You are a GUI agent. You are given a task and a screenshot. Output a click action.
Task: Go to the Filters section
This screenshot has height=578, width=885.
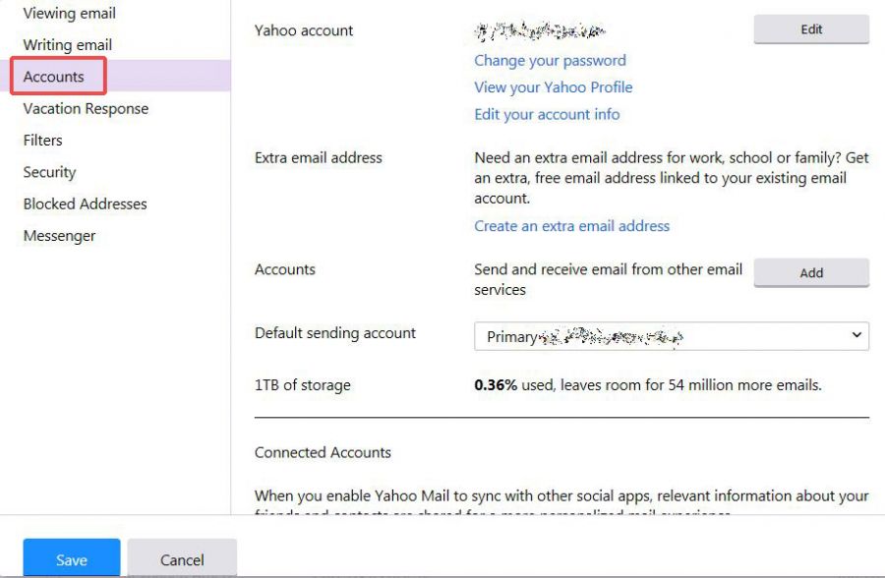[x=43, y=140]
